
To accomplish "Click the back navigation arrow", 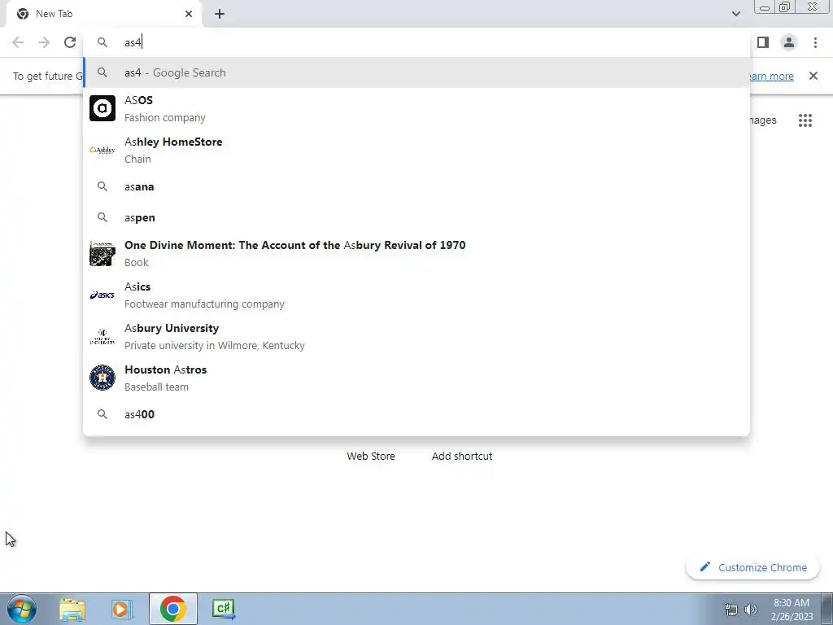I will (18, 42).
